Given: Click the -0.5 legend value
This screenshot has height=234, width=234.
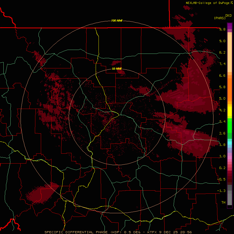Looking at the screenshot, I should click(221, 179).
